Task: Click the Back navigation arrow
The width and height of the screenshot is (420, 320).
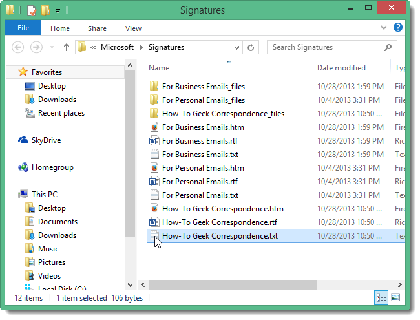Action: [18, 47]
